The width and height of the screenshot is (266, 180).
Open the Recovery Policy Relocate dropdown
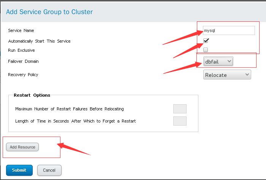[x=227, y=75]
